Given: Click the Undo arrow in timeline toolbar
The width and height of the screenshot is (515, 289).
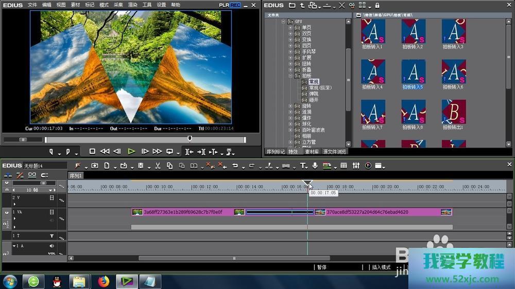Looking at the screenshot, I should coord(235,166).
